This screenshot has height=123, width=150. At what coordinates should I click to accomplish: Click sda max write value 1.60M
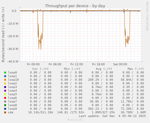click(x=141, y=112)
